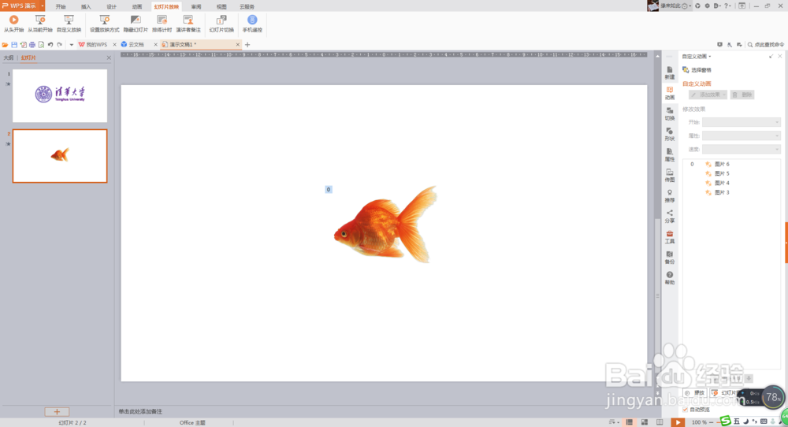Click the notes area 单击此处添加备注

point(140,411)
